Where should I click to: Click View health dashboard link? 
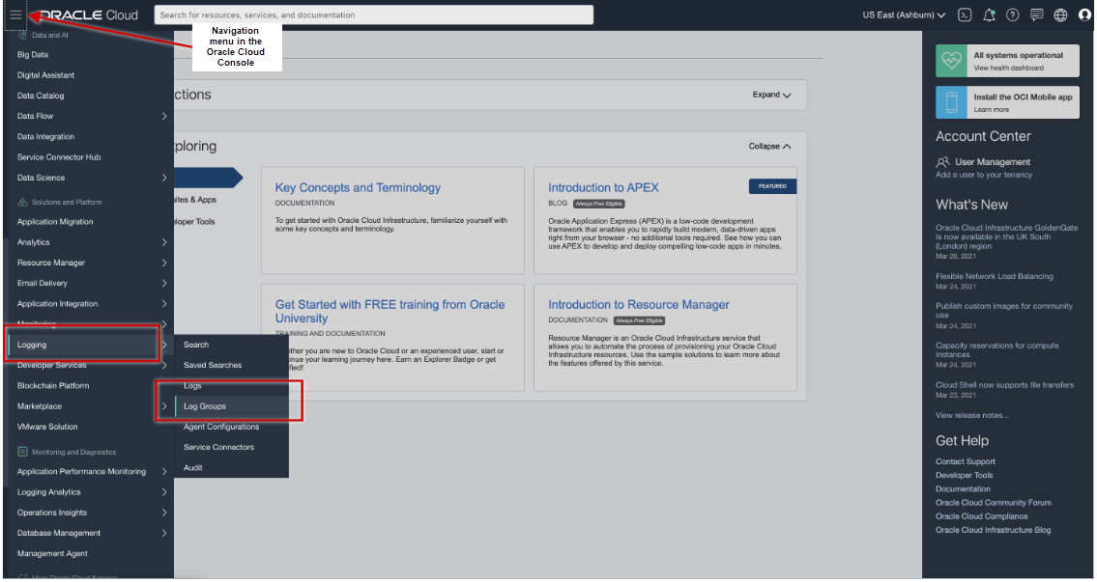click(x=1009, y=68)
